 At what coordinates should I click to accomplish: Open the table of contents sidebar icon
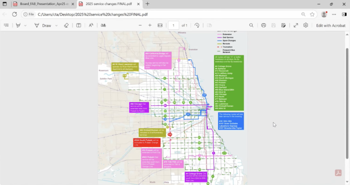click(x=6, y=25)
